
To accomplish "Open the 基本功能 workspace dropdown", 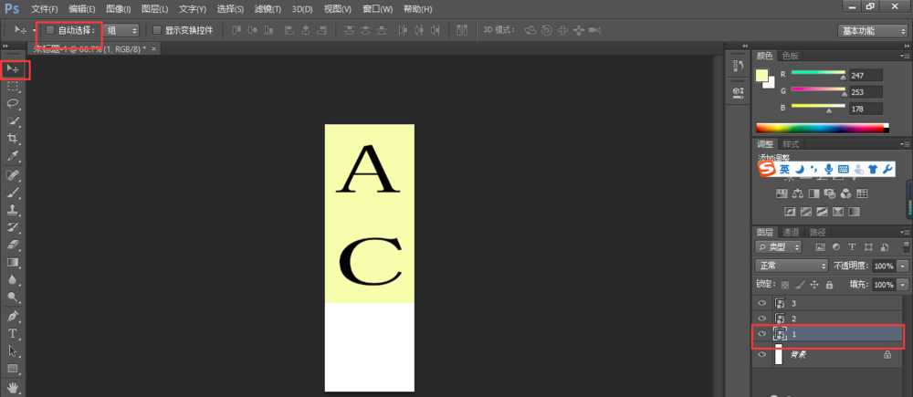I will click(x=872, y=30).
